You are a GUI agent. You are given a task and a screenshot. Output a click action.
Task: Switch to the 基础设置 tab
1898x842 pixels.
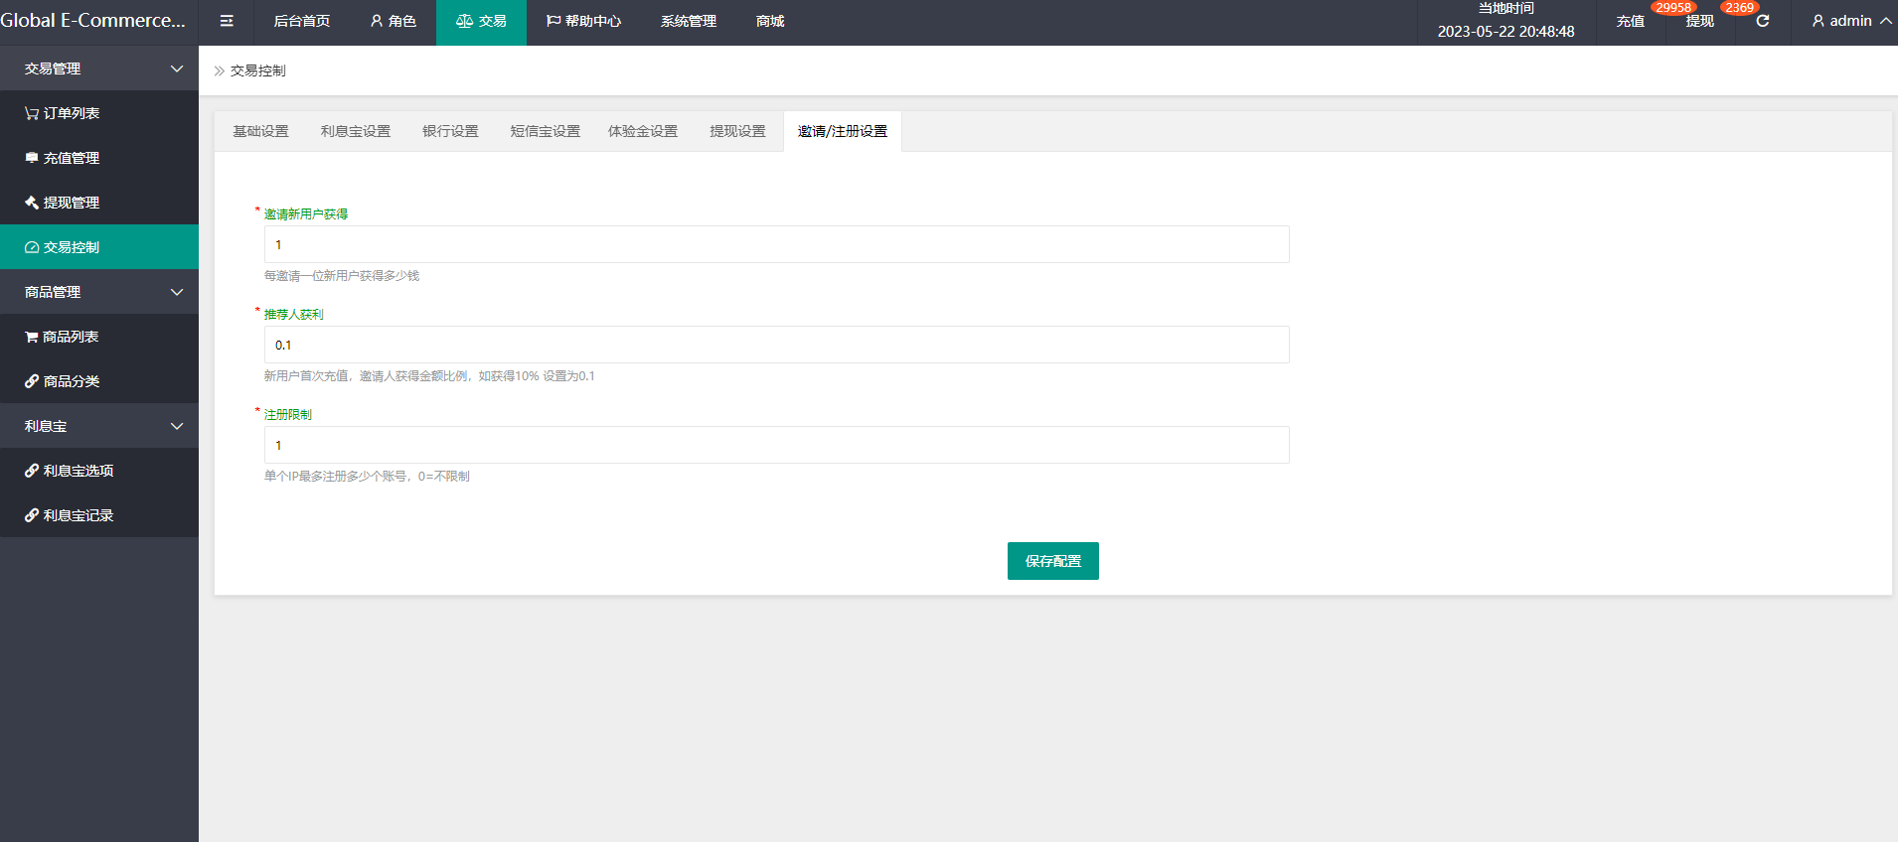(x=260, y=131)
